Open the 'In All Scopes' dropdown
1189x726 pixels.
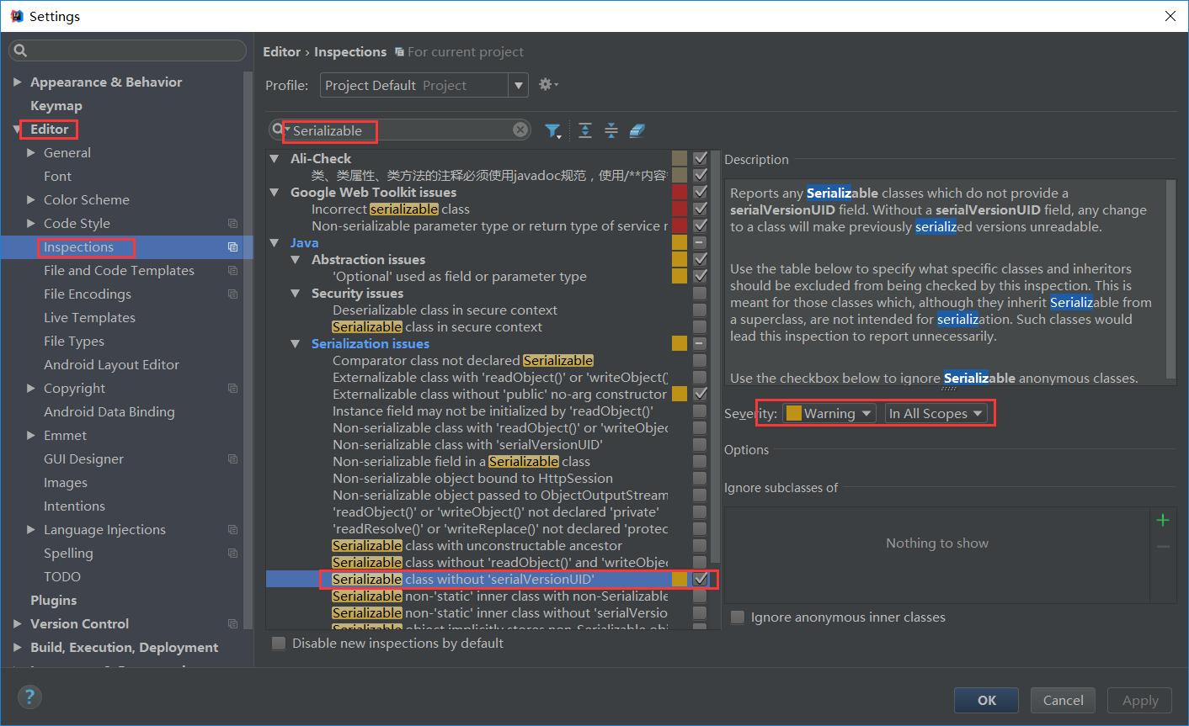click(936, 413)
